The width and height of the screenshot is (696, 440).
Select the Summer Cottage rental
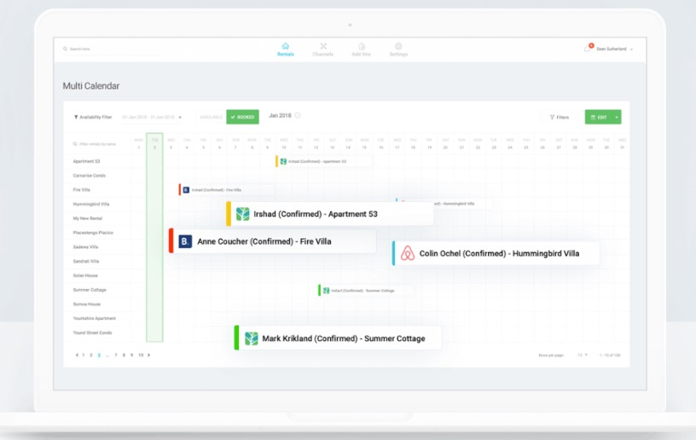(x=90, y=290)
